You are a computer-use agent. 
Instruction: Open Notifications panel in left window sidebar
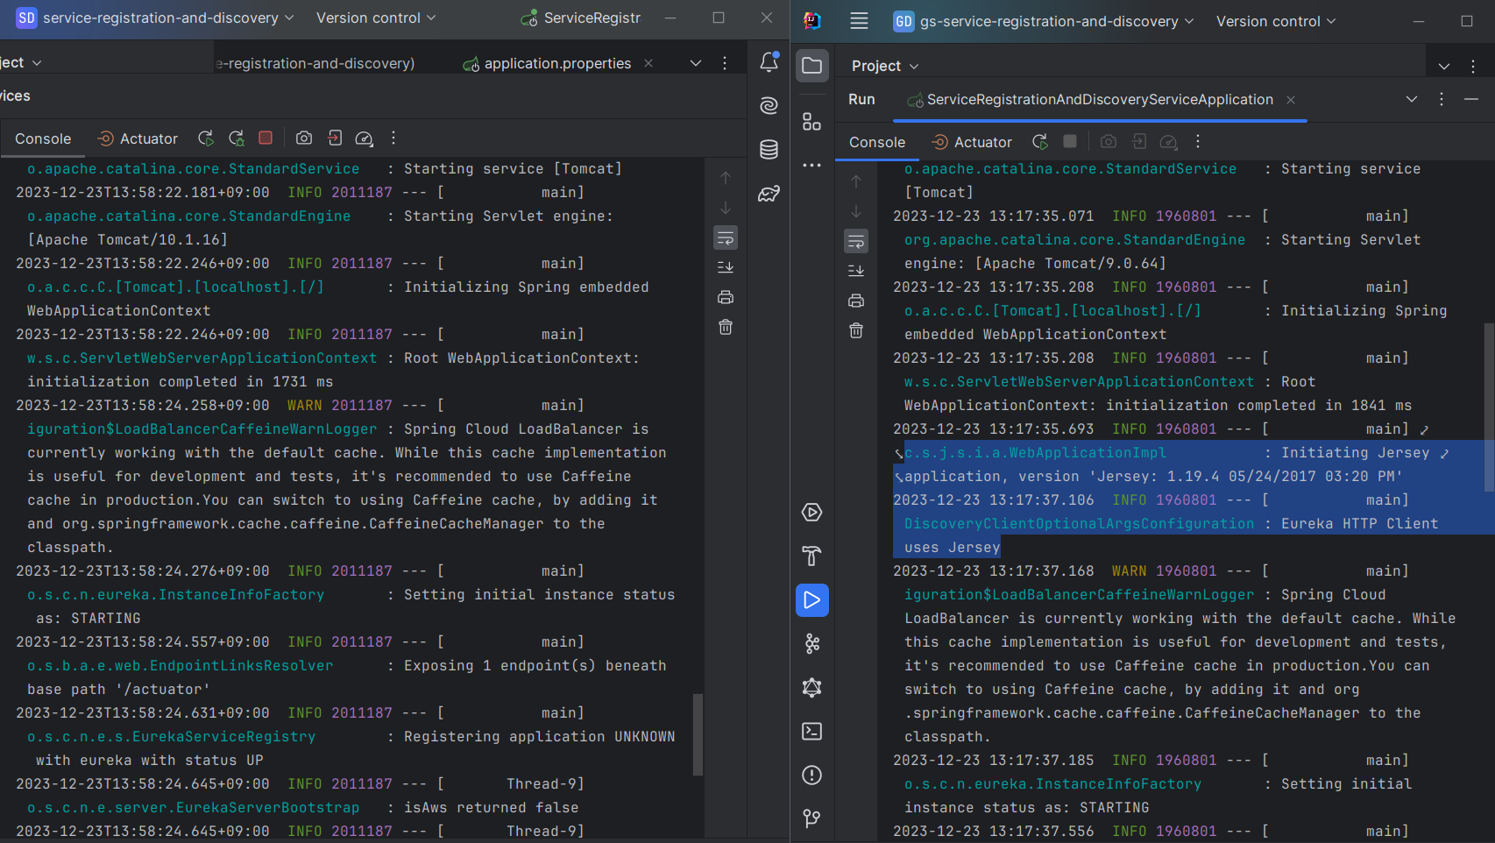point(769,62)
